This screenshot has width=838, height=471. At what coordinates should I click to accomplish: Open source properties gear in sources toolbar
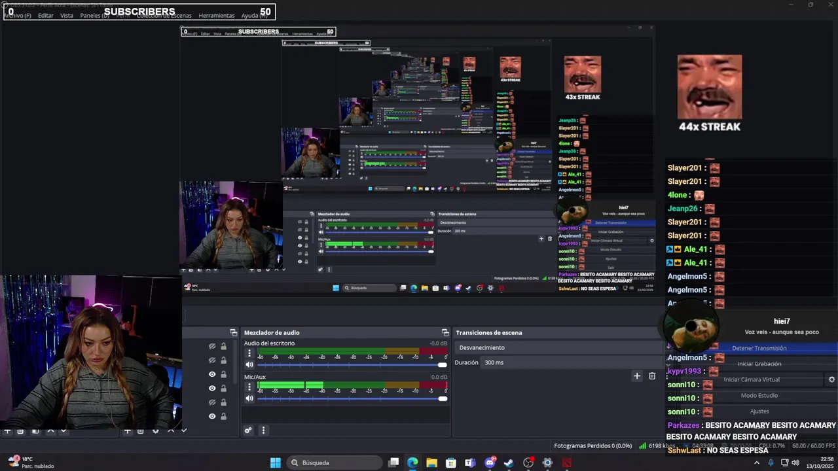[156, 430]
